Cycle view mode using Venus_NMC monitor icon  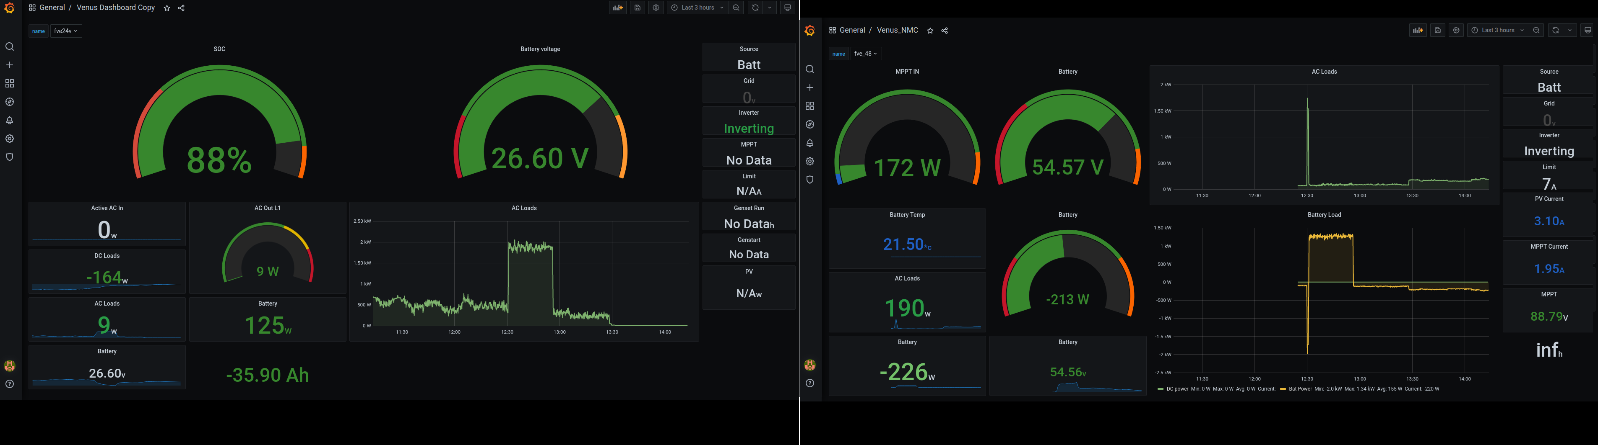point(1588,30)
